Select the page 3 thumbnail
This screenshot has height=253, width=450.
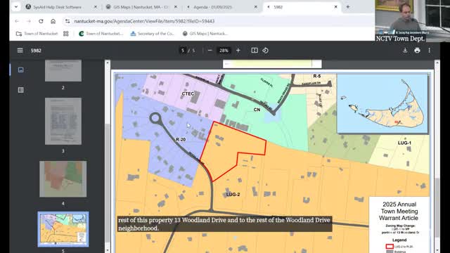tap(63, 121)
